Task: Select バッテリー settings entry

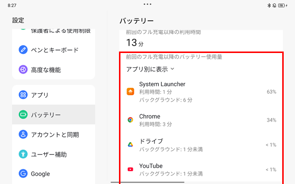Action: [x=54, y=114]
